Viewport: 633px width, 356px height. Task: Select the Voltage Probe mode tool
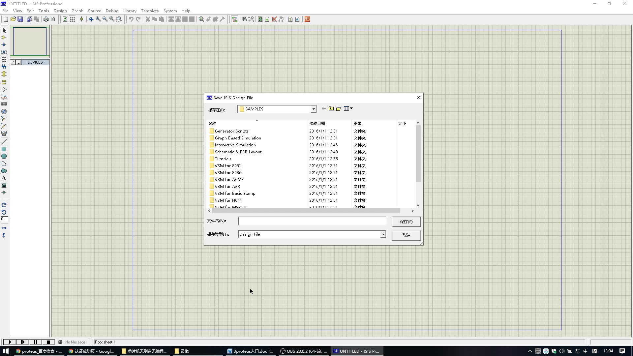(x=4, y=119)
